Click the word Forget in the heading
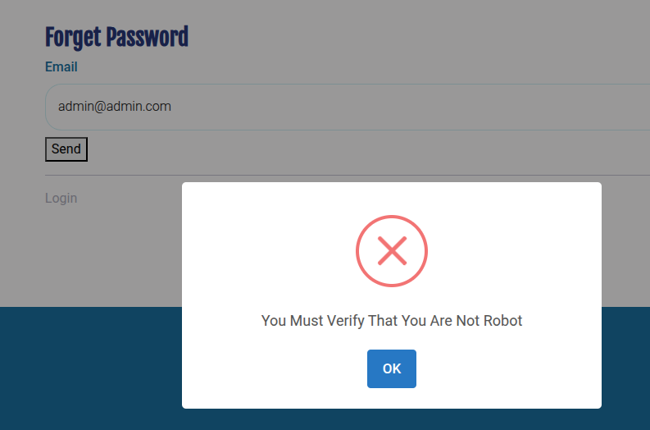Image resolution: width=650 pixels, height=430 pixels. pyautogui.click(x=73, y=37)
